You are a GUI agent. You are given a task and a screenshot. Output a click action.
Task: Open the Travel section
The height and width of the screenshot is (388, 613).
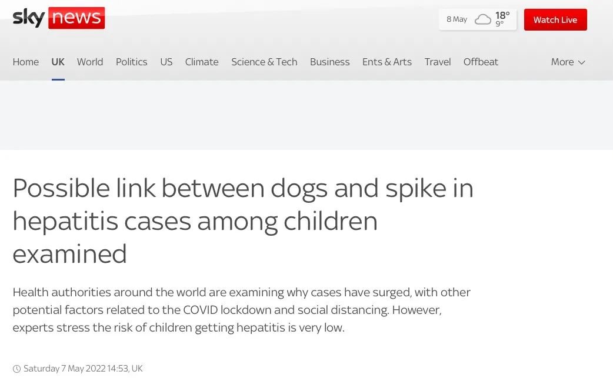pyautogui.click(x=438, y=62)
